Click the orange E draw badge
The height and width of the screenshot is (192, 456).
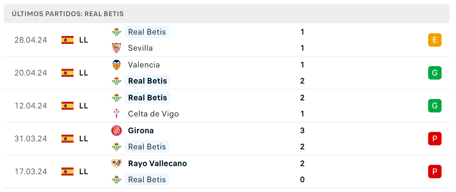[435, 40]
